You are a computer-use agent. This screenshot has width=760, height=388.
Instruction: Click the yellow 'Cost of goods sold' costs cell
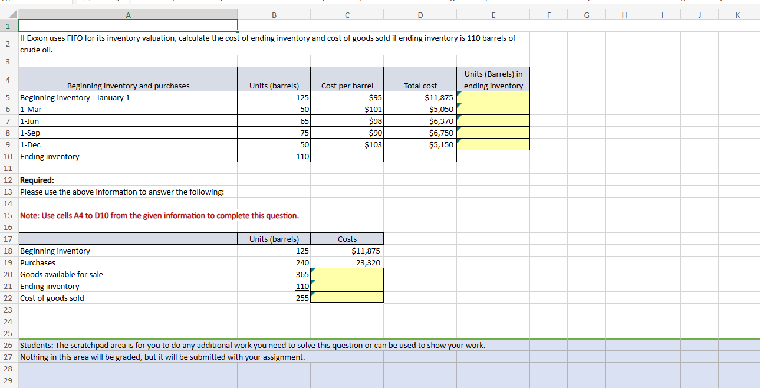[347, 298]
